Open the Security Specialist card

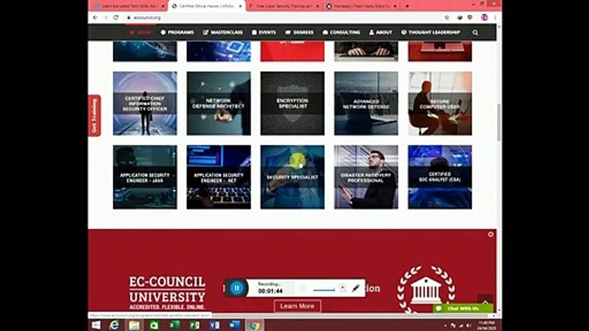click(x=292, y=177)
